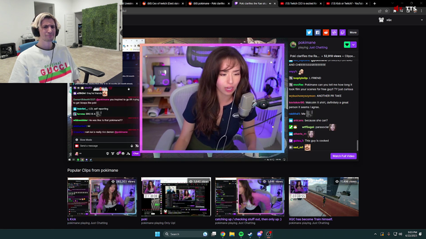Open the More share options button

[353, 33]
